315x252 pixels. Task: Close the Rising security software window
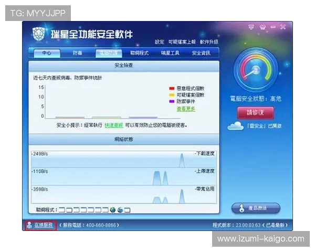click(x=283, y=27)
